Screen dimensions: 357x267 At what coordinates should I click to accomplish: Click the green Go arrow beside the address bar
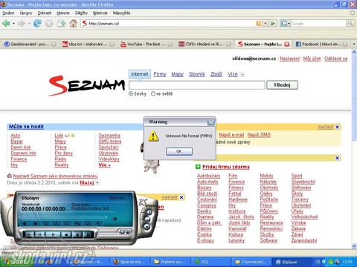click(x=273, y=24)
